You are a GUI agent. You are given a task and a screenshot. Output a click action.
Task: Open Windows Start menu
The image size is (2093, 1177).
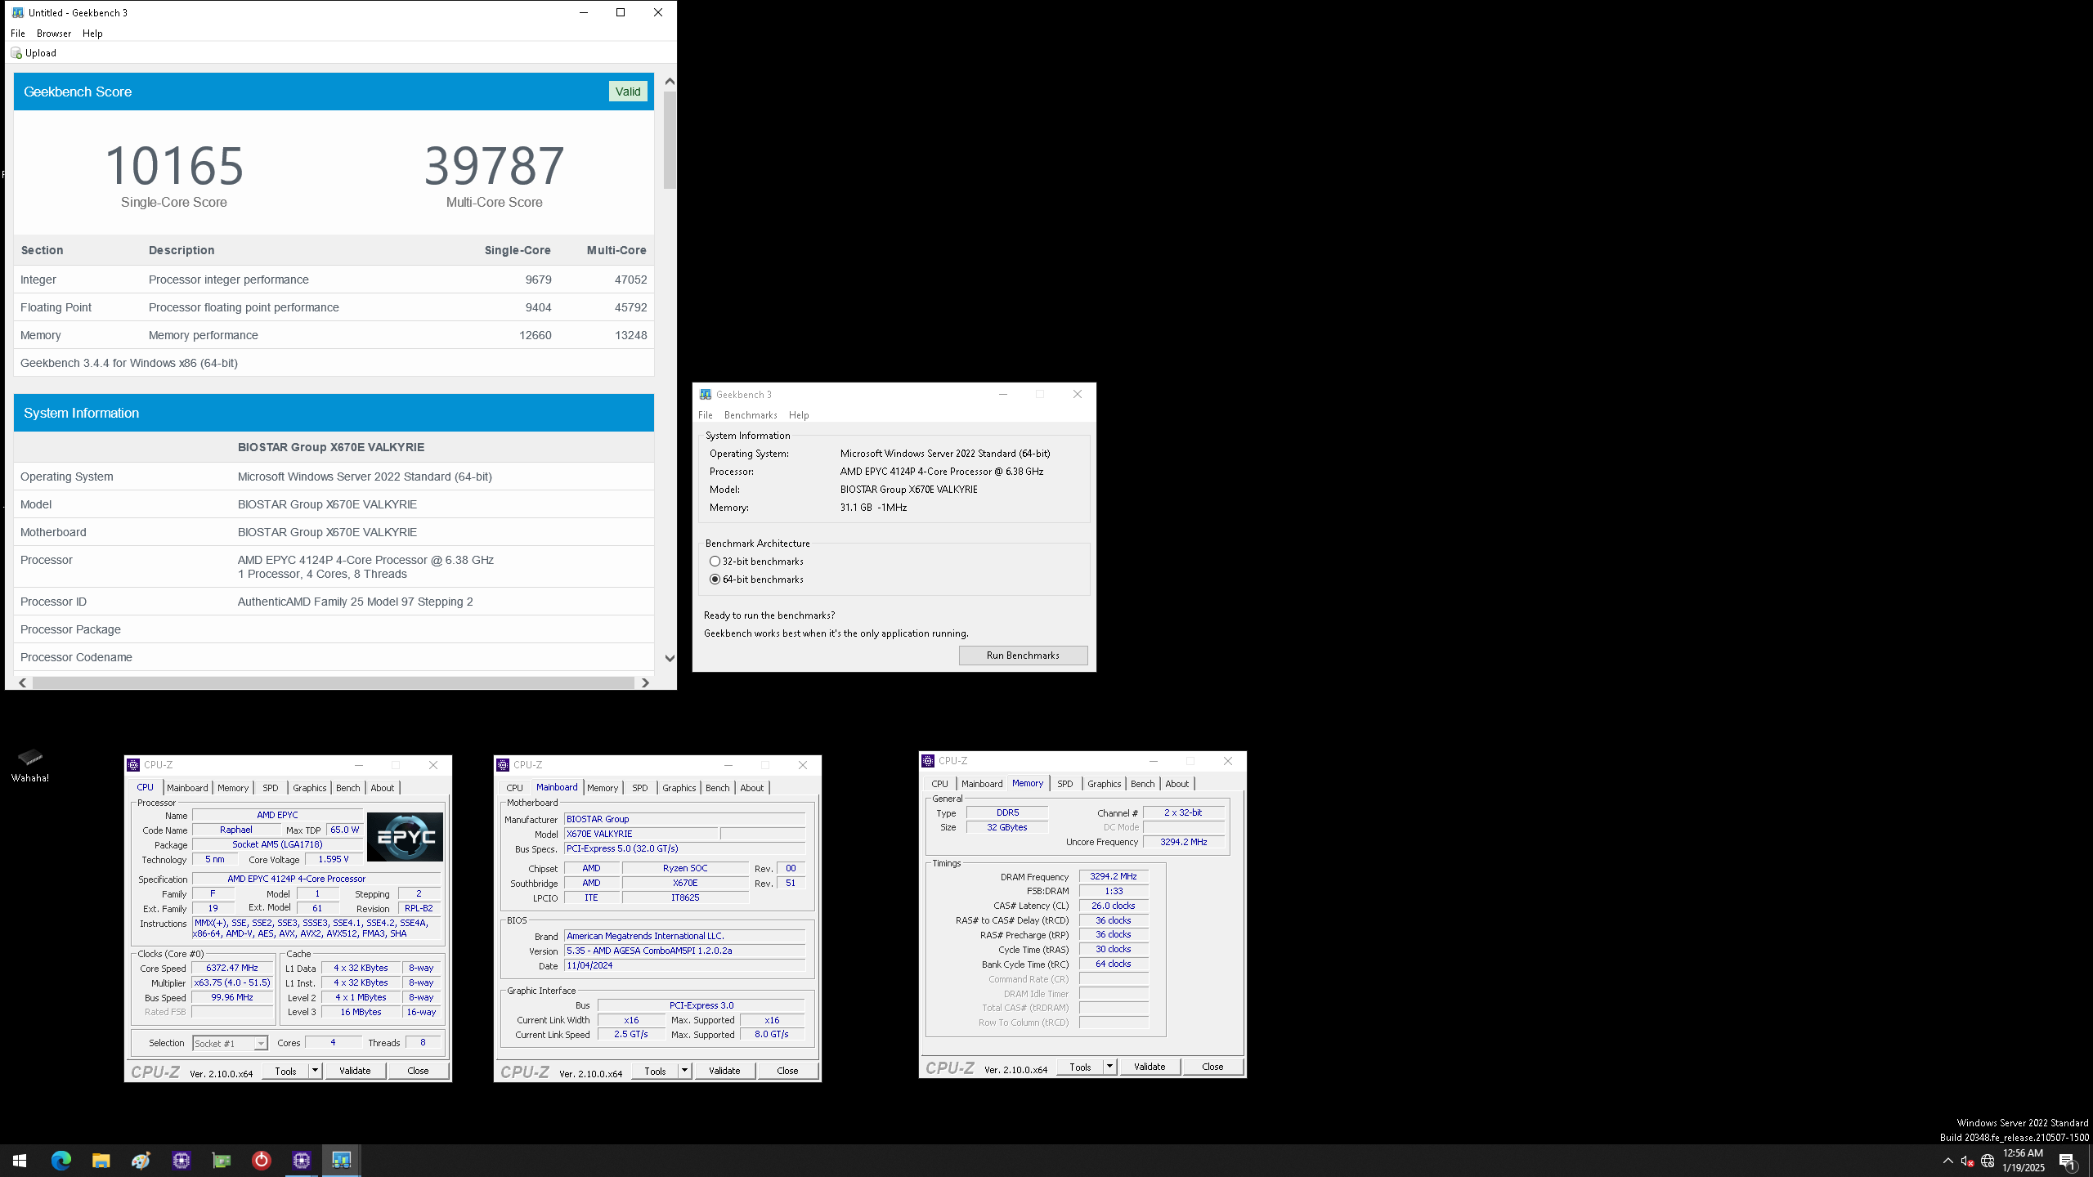pos(20,1161)
